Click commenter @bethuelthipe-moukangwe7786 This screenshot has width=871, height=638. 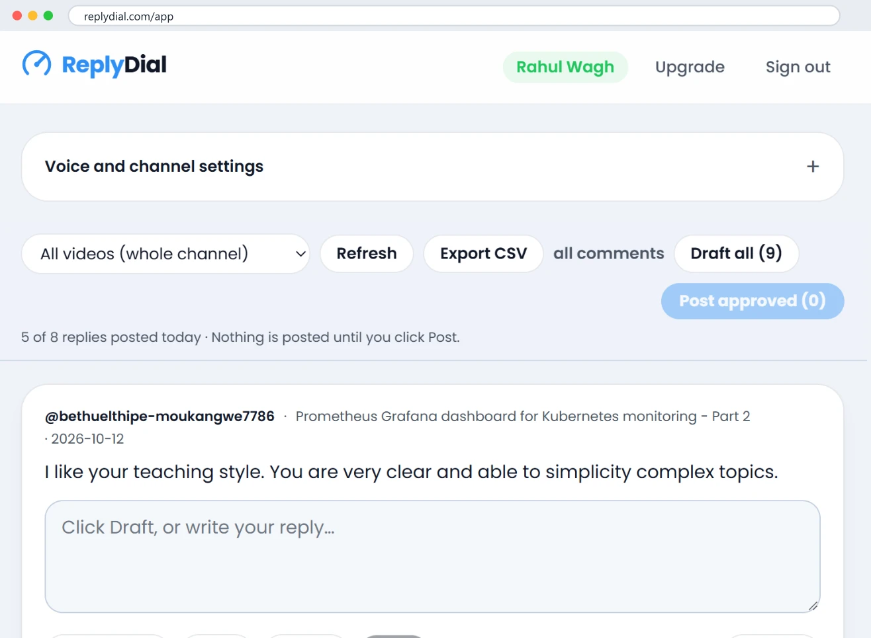pyautogui.click(x=160, y=417)
